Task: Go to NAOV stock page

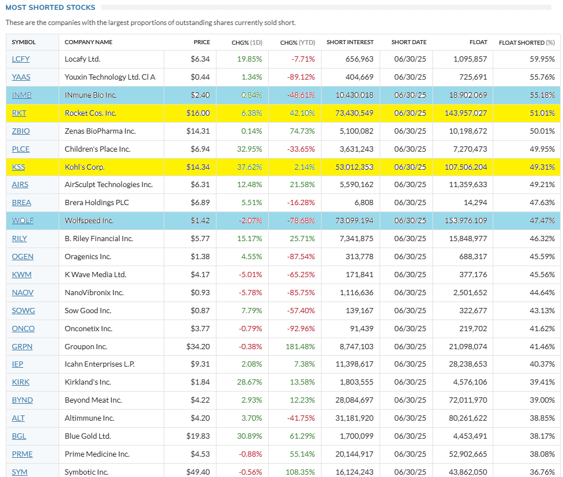Action: [x=22, y=292]
